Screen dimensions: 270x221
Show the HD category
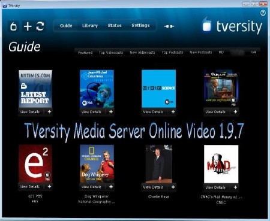221,52
